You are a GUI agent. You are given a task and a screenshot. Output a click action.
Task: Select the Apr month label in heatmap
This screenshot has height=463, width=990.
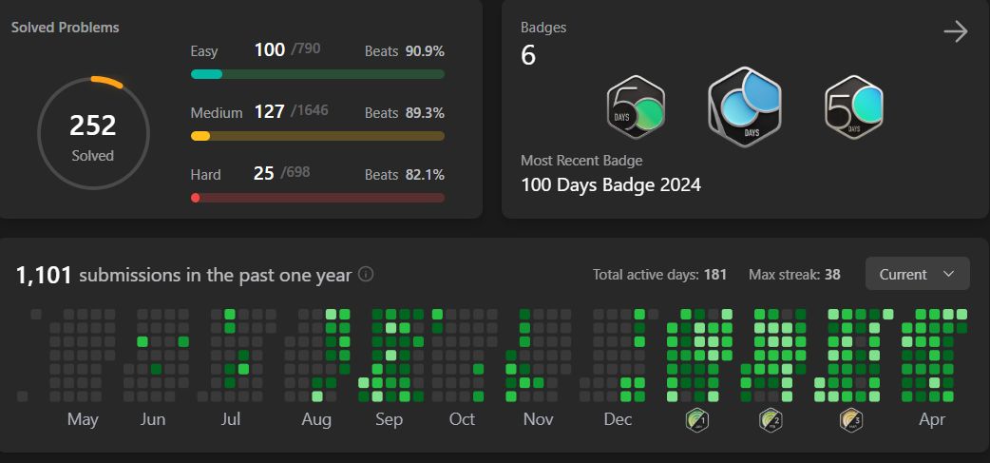point(932,419)
